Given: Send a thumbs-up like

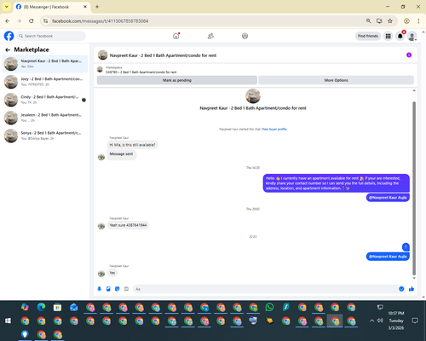Looking at the screenshot, I should pyautogui.click(x=412, y=289).
